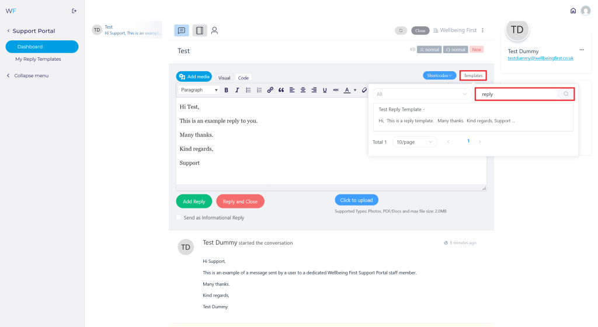Open the text color picker
598x327 pixels.
[x=349, y=90]
